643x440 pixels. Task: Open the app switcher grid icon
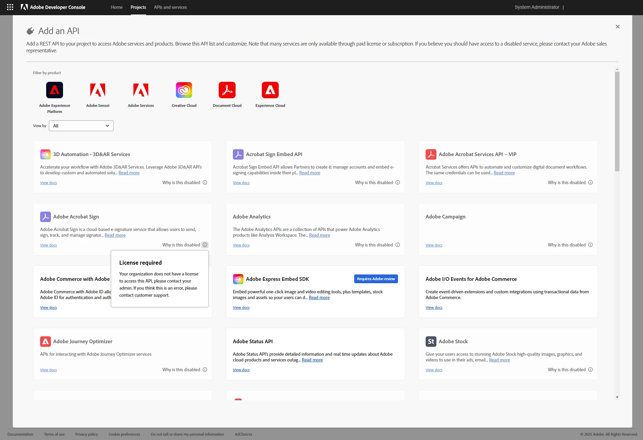(10, 7)
